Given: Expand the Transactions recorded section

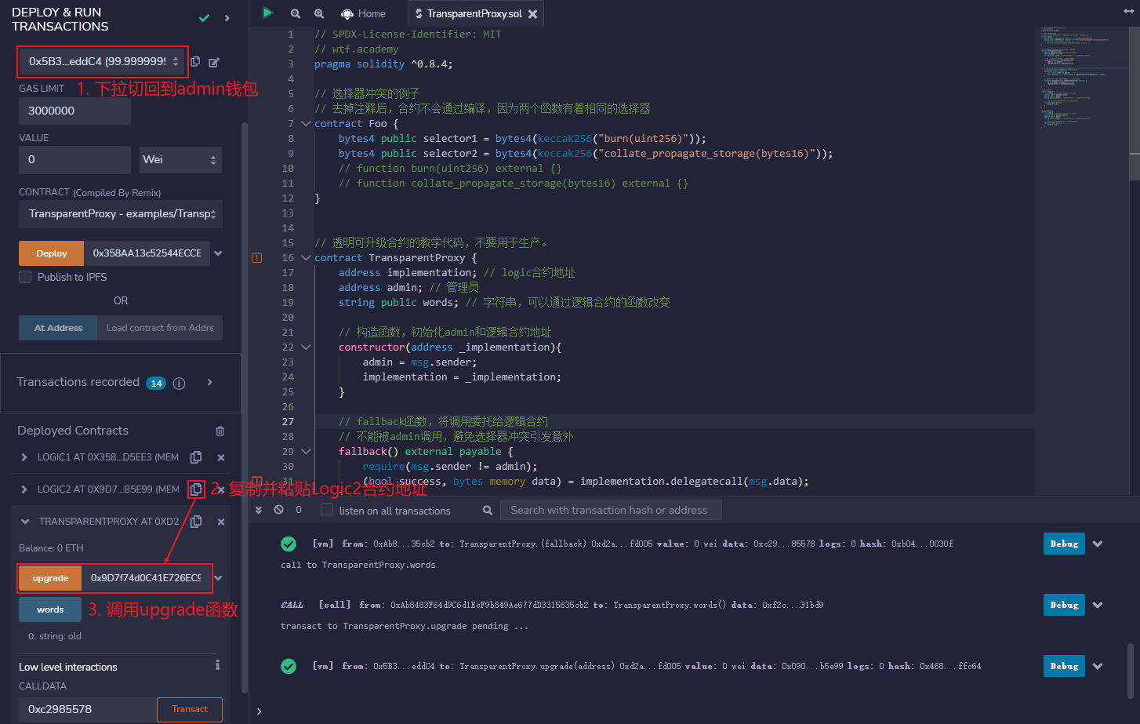Looking at the screenshot, I should [209, 382].
